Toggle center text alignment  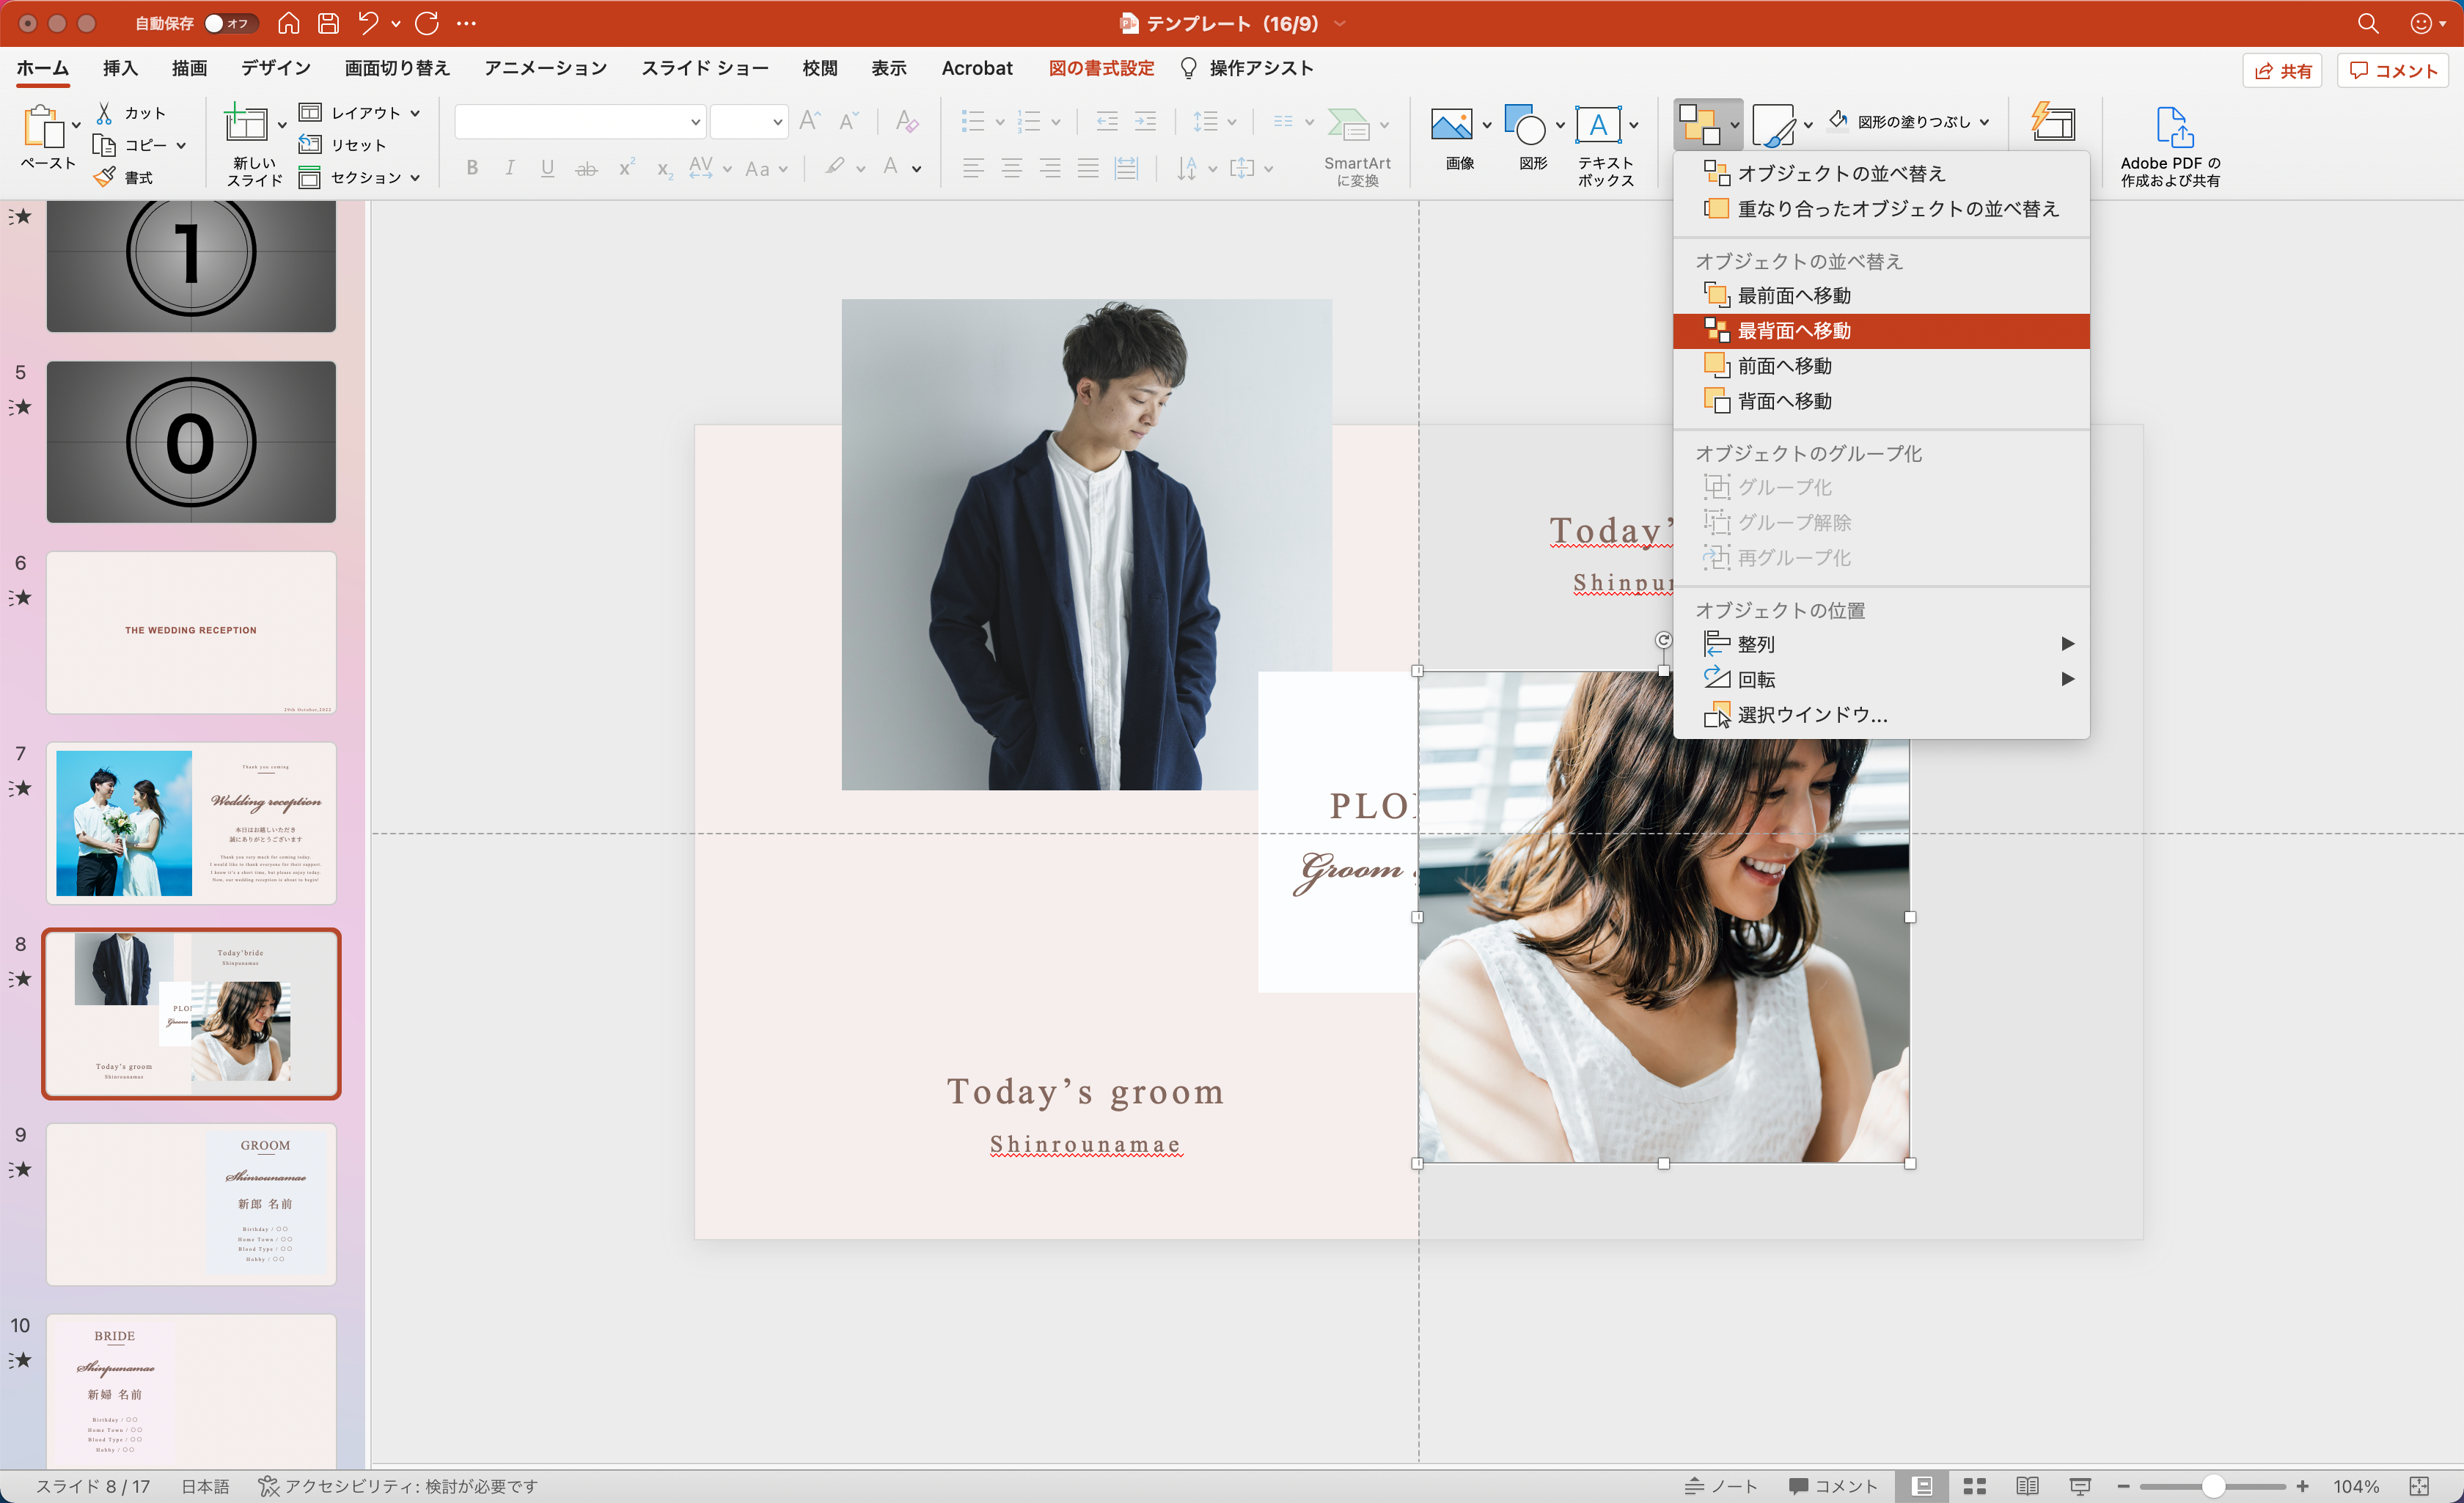coord(1012,168)
